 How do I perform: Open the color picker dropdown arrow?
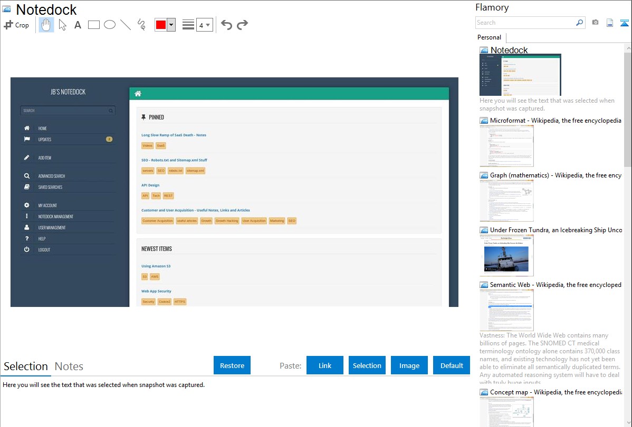(x=171, y=25)
